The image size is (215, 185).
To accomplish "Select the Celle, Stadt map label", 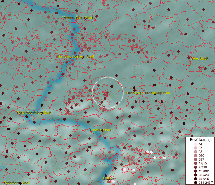I will tap(199, 59).
